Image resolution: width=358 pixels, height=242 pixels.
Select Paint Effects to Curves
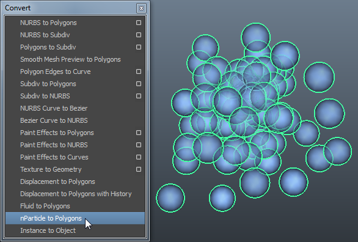75,157
